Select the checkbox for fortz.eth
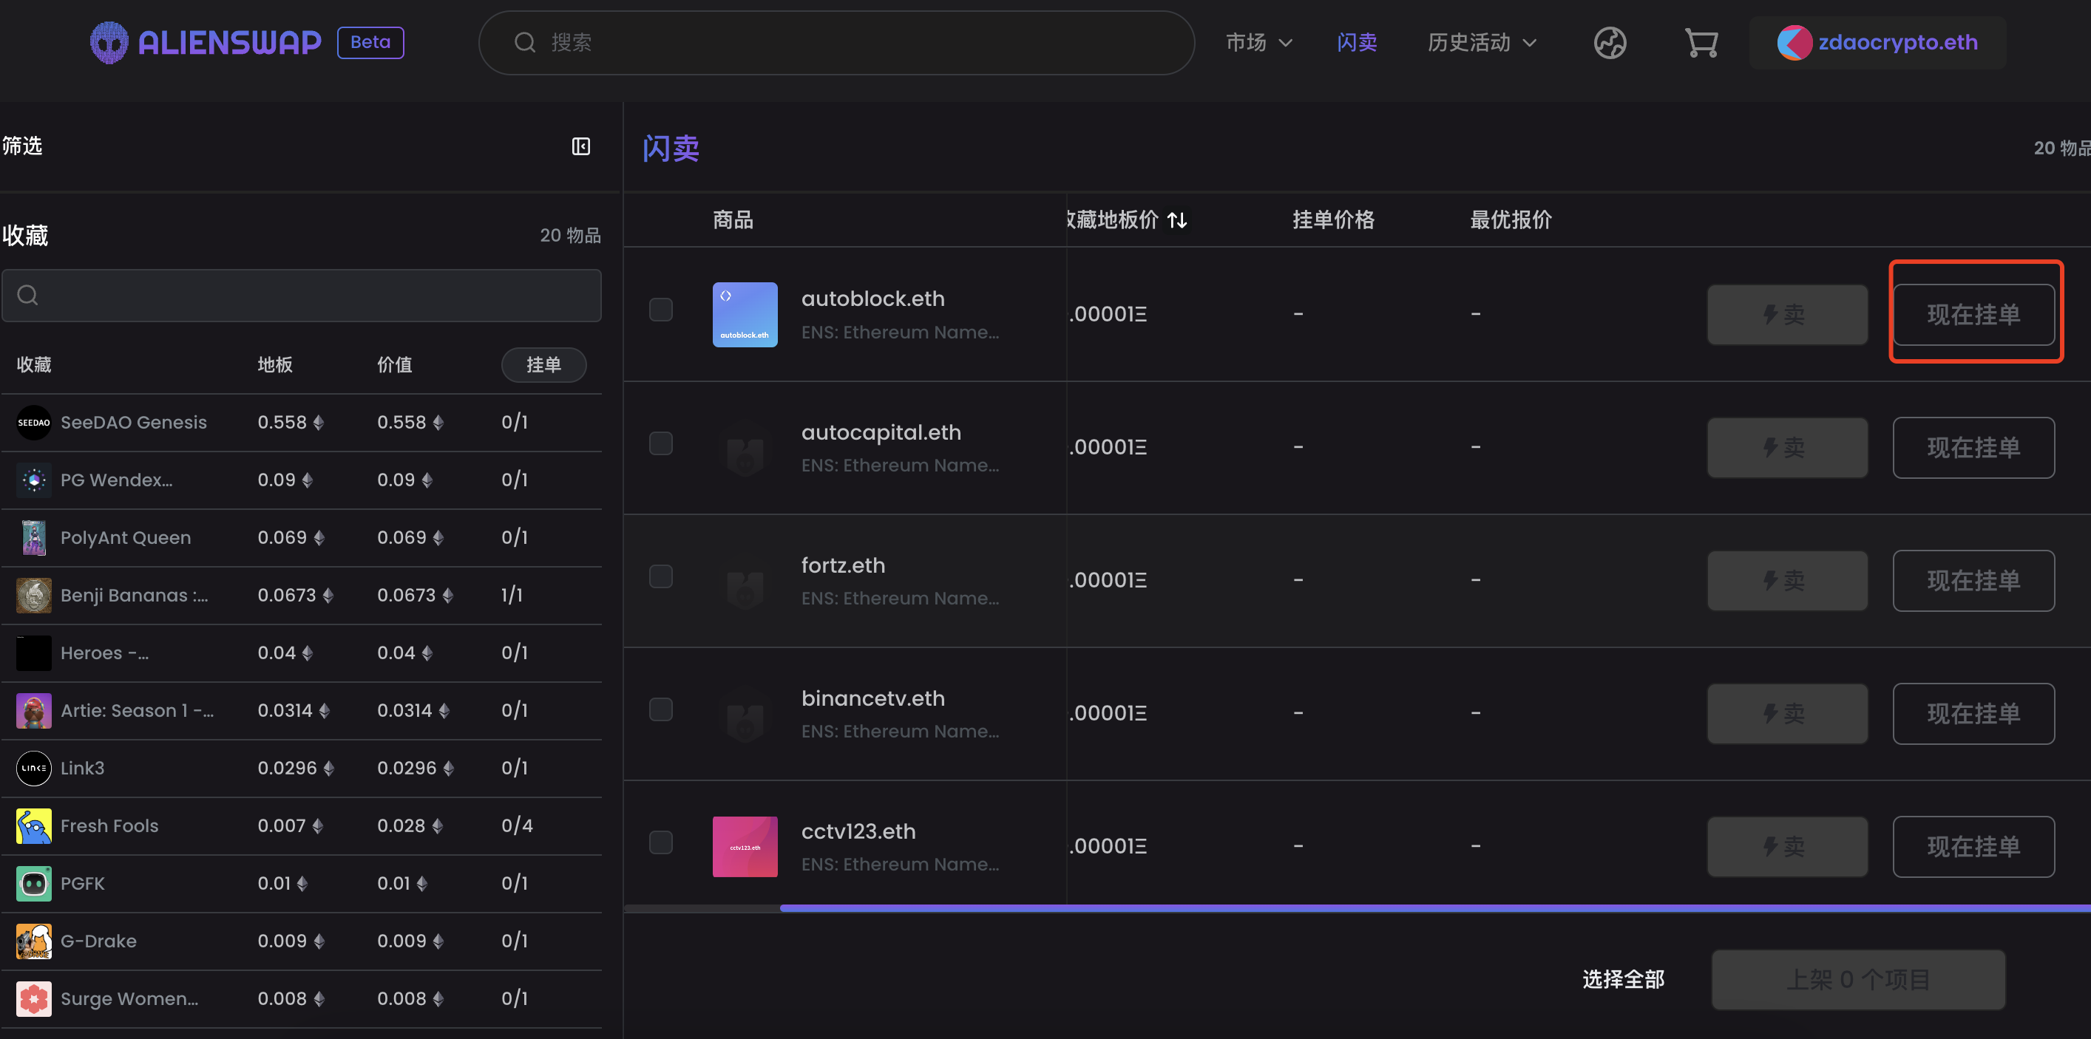 coord(661,576)
